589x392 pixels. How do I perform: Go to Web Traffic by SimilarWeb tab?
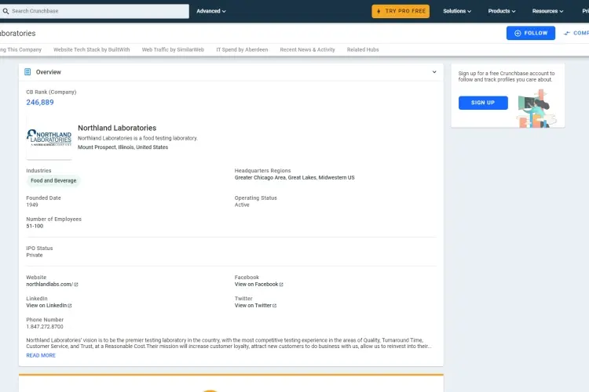coord(173,49)
